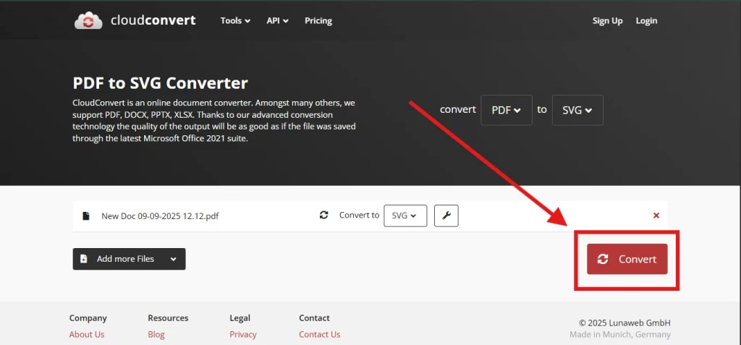
Task: Click the Made in Munich, Germany text
Action: pyautogui.click(x=619, y=335)
